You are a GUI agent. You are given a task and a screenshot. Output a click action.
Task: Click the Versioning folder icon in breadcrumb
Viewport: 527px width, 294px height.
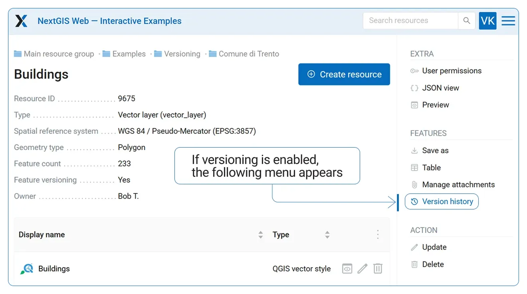click(x=158, y=54)
